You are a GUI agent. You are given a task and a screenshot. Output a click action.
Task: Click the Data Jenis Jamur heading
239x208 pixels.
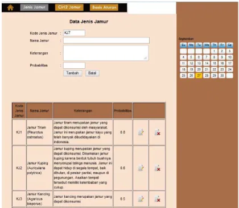89,22
